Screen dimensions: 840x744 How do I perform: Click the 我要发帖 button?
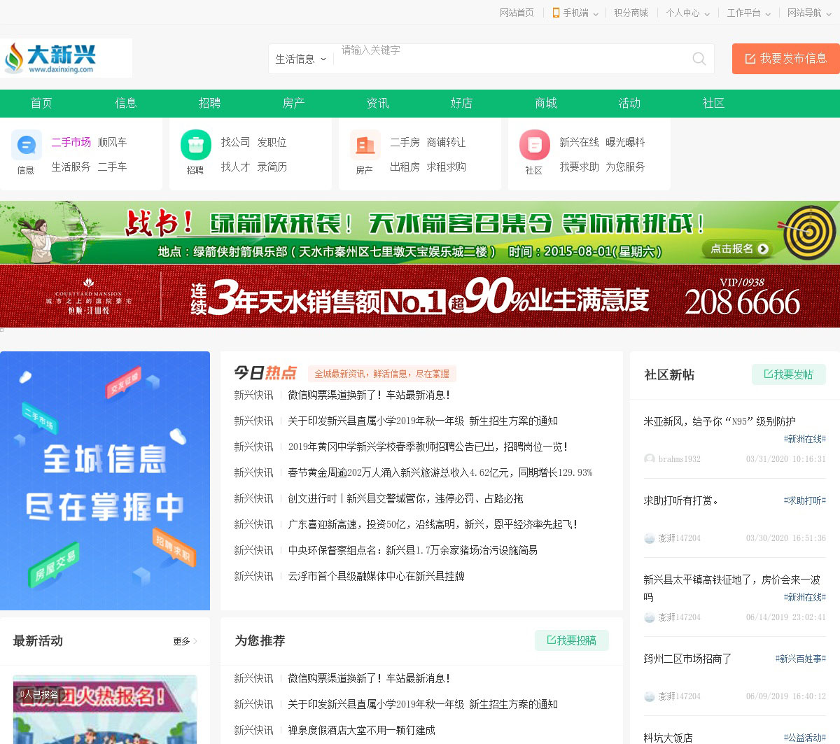click(x=788, y=374)
